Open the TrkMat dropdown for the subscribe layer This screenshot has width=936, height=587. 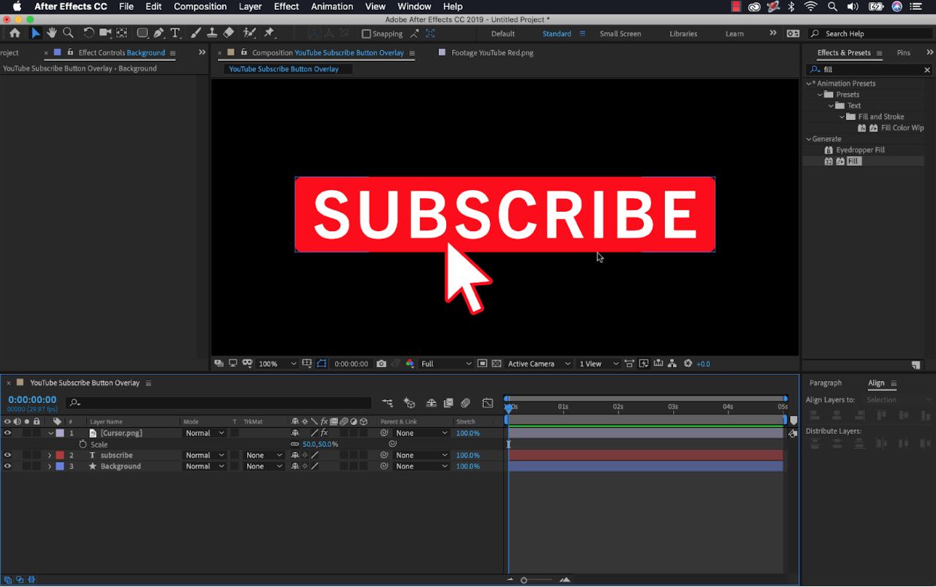[x=263, y=455]
